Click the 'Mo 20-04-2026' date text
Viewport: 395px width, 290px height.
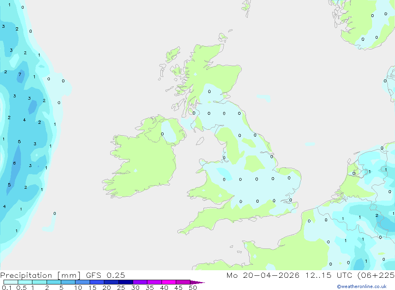pyautogui.click(x=263, y=275)
